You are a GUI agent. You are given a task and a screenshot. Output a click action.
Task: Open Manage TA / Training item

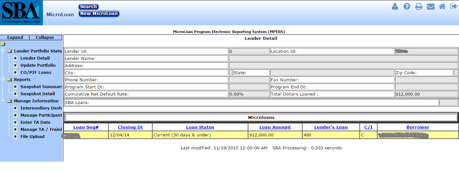click(41, 129)
